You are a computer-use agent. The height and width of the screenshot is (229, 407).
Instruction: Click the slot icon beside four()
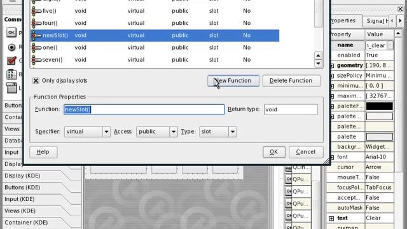(x=36, y=23)
